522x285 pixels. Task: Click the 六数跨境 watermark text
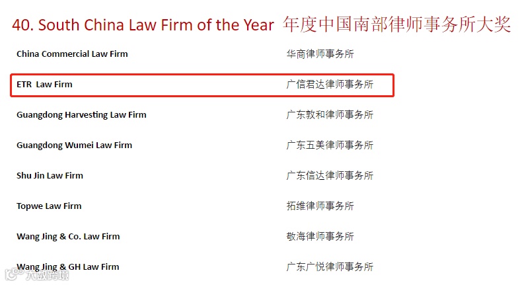48,275
